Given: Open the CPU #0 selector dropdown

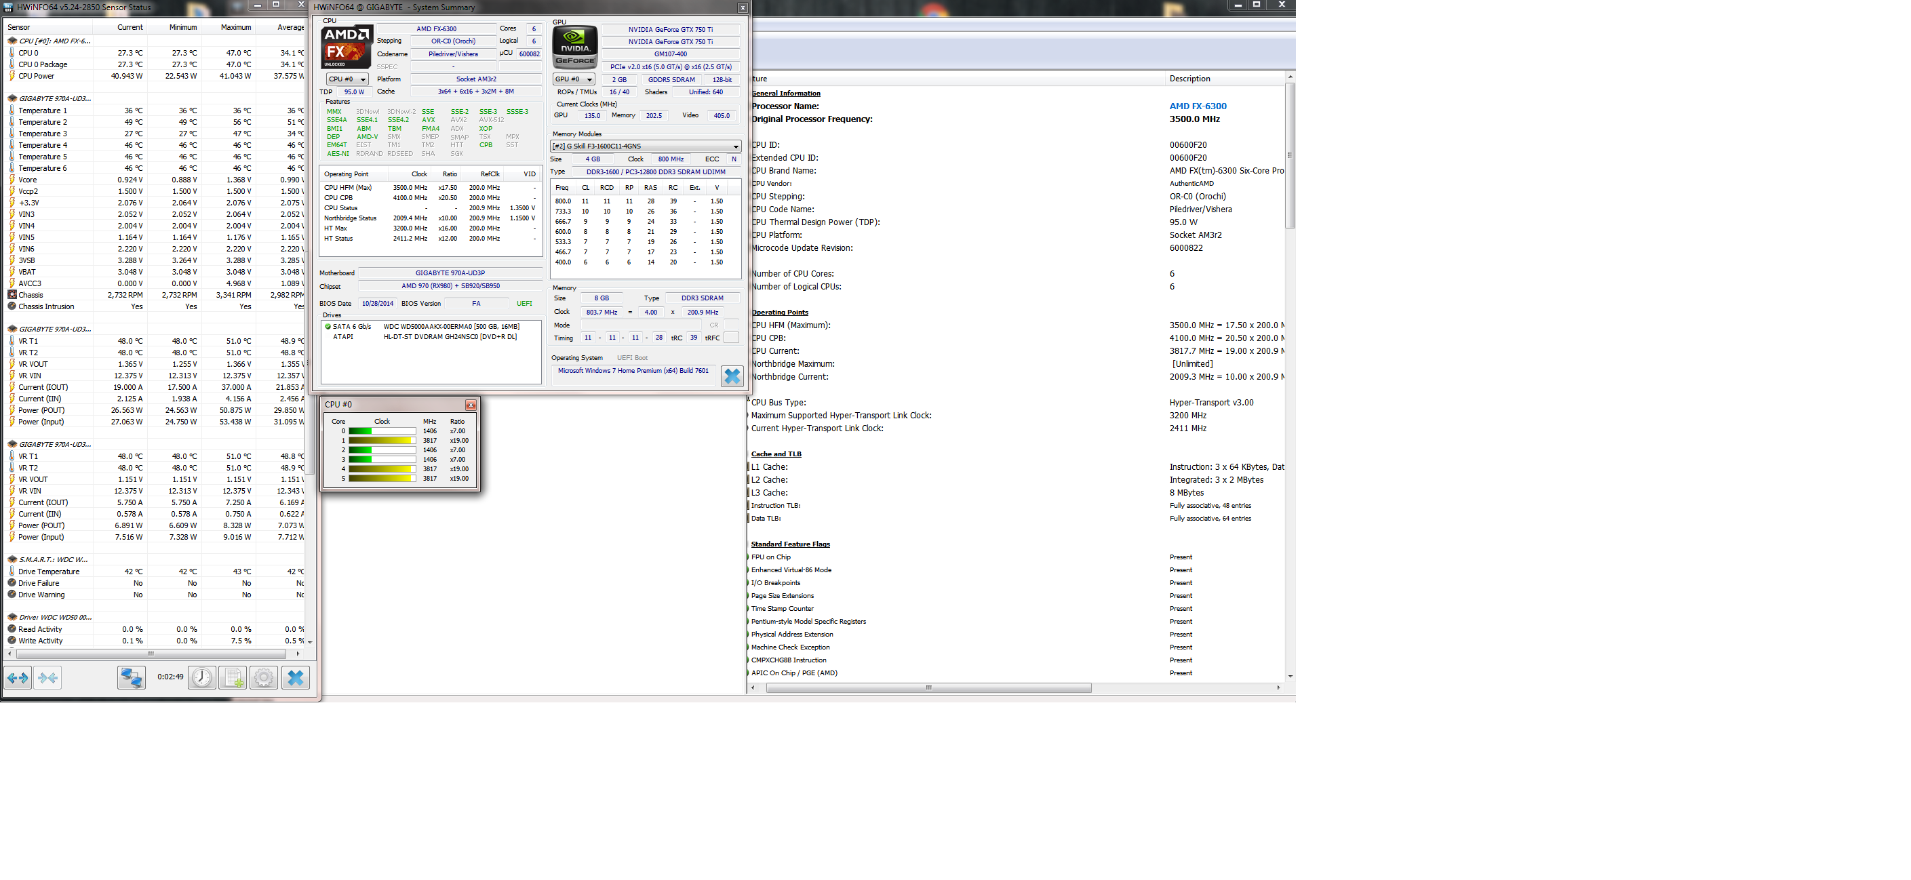Looking at the screenshot, I should pos(347,79).
